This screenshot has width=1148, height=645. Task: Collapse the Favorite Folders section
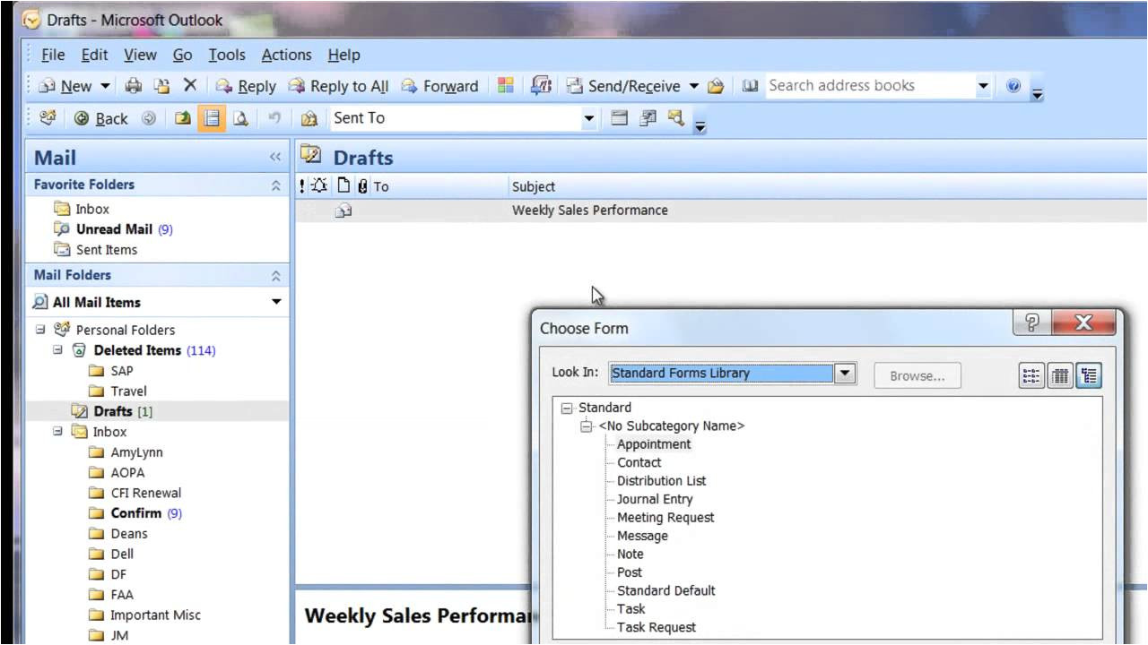[x=275, y=185]
